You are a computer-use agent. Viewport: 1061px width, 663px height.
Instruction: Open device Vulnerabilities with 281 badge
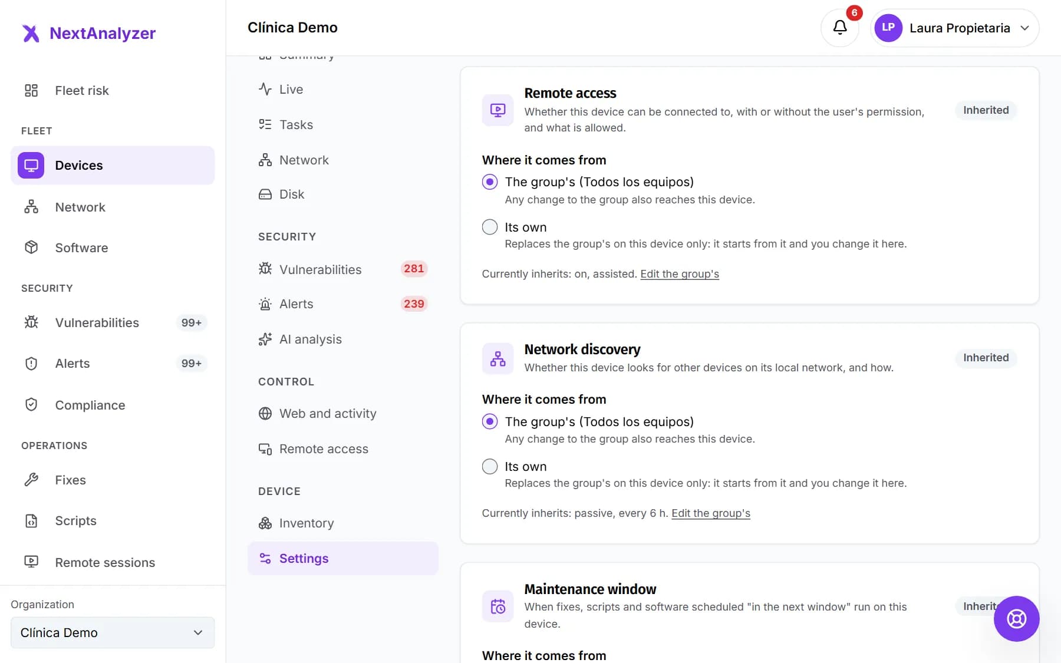coord(343,269)
